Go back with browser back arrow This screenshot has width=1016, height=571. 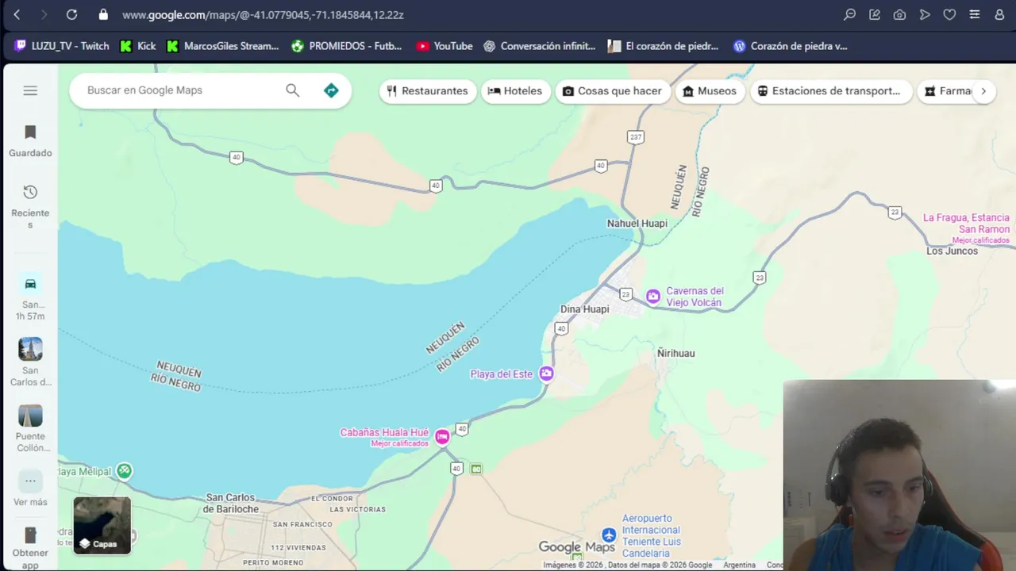[x=17, y=14]
